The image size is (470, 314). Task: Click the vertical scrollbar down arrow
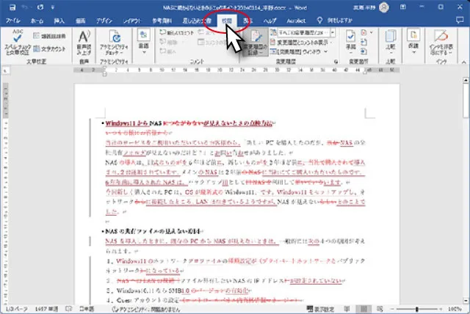pyautogui.click(x=466, y=300)
